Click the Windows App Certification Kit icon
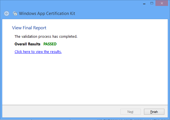 coord(15,14)
